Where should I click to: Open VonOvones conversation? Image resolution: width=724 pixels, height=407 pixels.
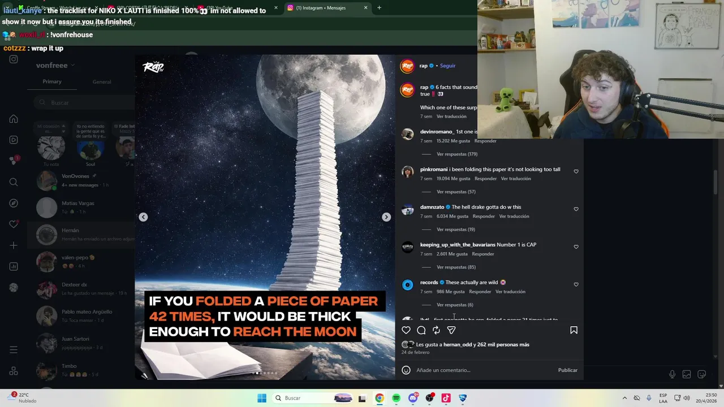click(x=81, y=180)
